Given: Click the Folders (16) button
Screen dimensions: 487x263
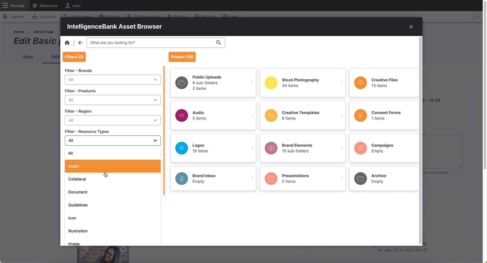Looking at the screenshot, I should 182,57.
